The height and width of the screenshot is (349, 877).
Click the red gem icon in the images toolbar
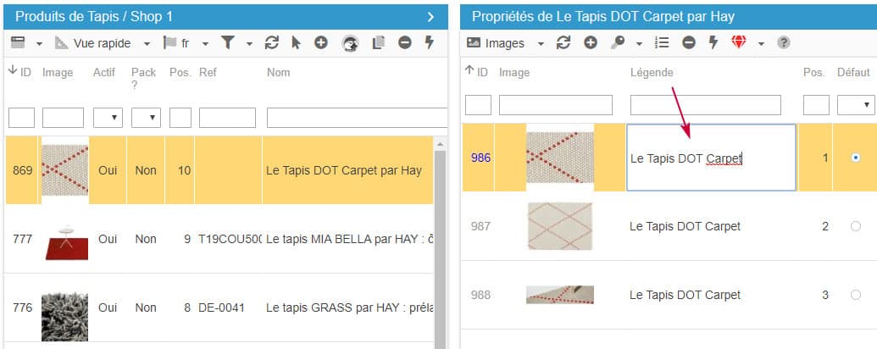[739, 42]
